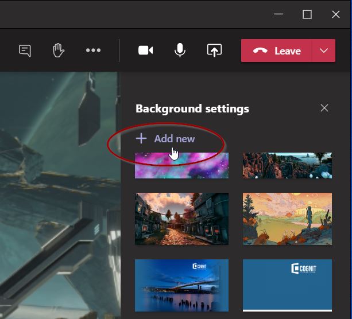The image size is (352, 319).
Task: Select the red rocky landscape background
Action: coord(287,166)
